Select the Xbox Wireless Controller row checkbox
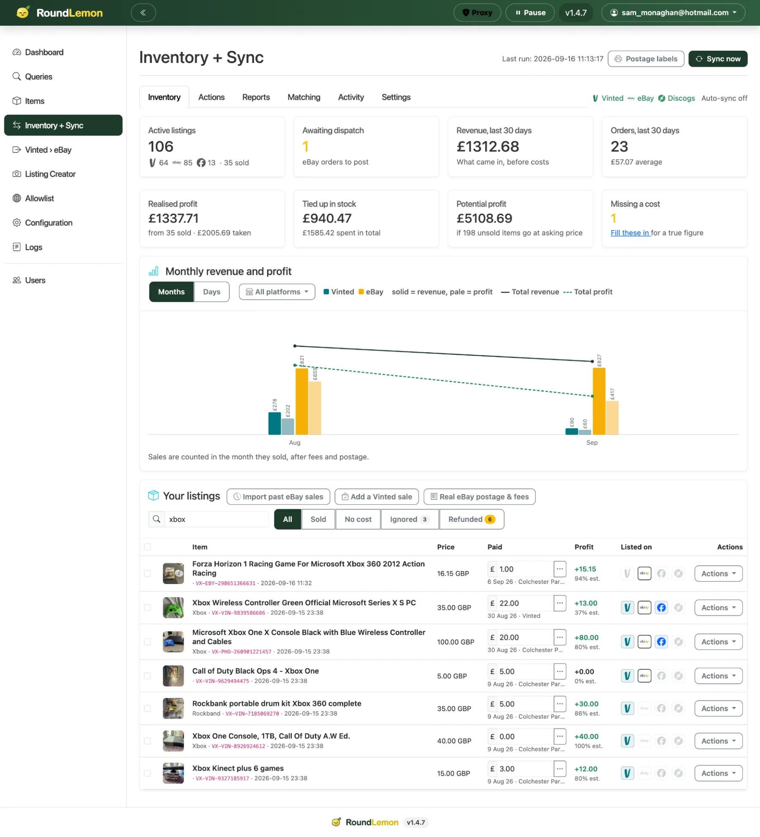Screen dimensions: 760x837 [147, 608]
